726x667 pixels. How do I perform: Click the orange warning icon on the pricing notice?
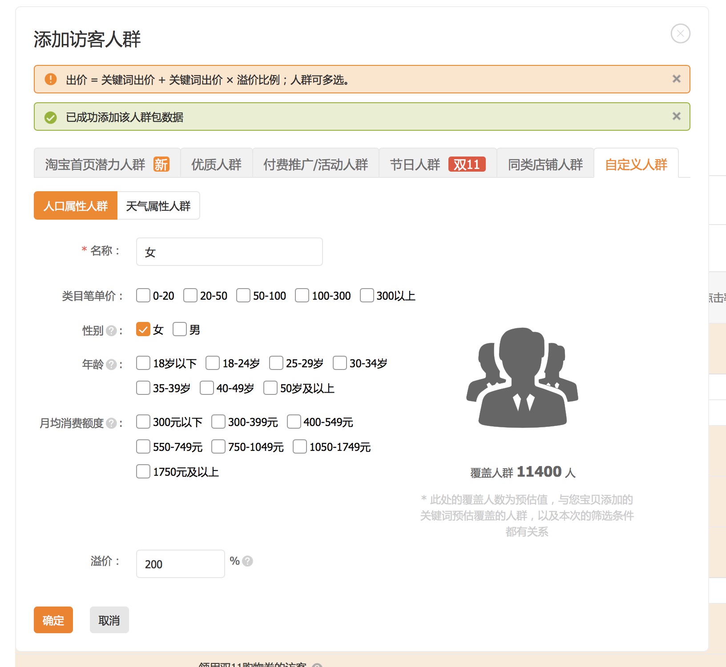pos(50,79)
